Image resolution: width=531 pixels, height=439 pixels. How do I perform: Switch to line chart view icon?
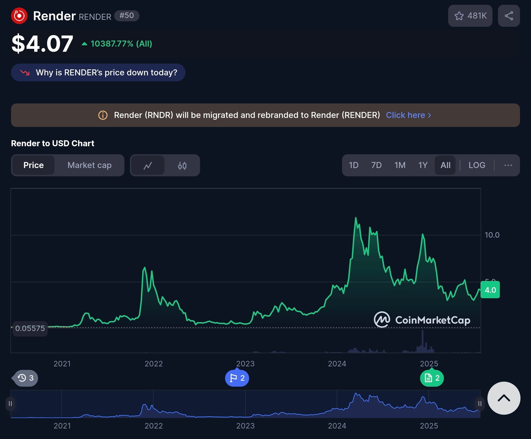(x=148, y=166)
